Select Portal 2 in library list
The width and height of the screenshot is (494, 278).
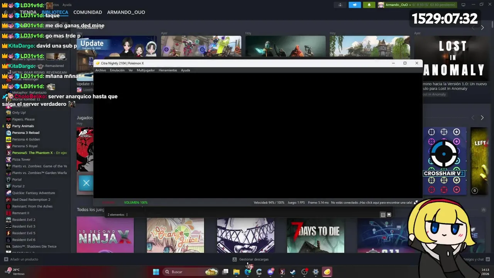click(x=18, y=186)
